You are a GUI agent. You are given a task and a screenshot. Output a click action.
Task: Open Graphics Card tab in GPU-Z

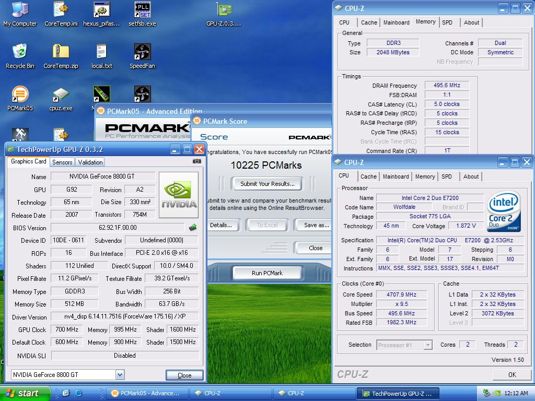29,161
